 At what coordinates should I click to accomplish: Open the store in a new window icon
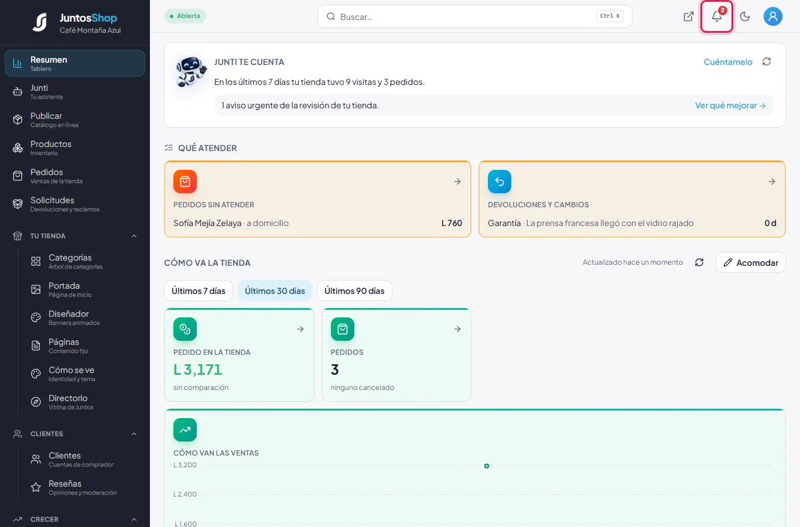pos(689,16)
